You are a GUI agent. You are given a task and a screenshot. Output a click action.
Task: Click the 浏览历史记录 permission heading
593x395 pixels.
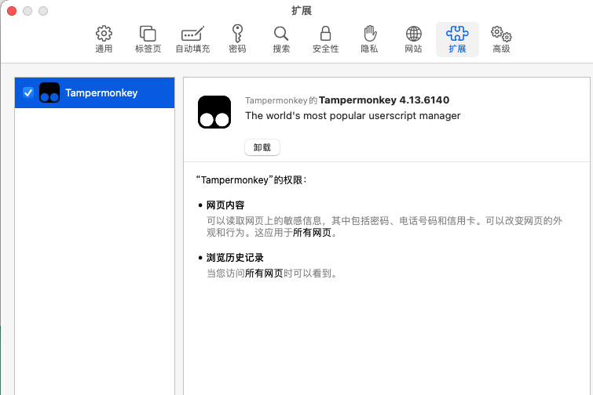click(x=235, y=258)
